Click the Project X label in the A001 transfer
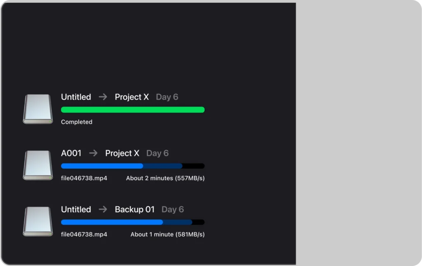This screenshot has width=422, height=266. [122, 153]
